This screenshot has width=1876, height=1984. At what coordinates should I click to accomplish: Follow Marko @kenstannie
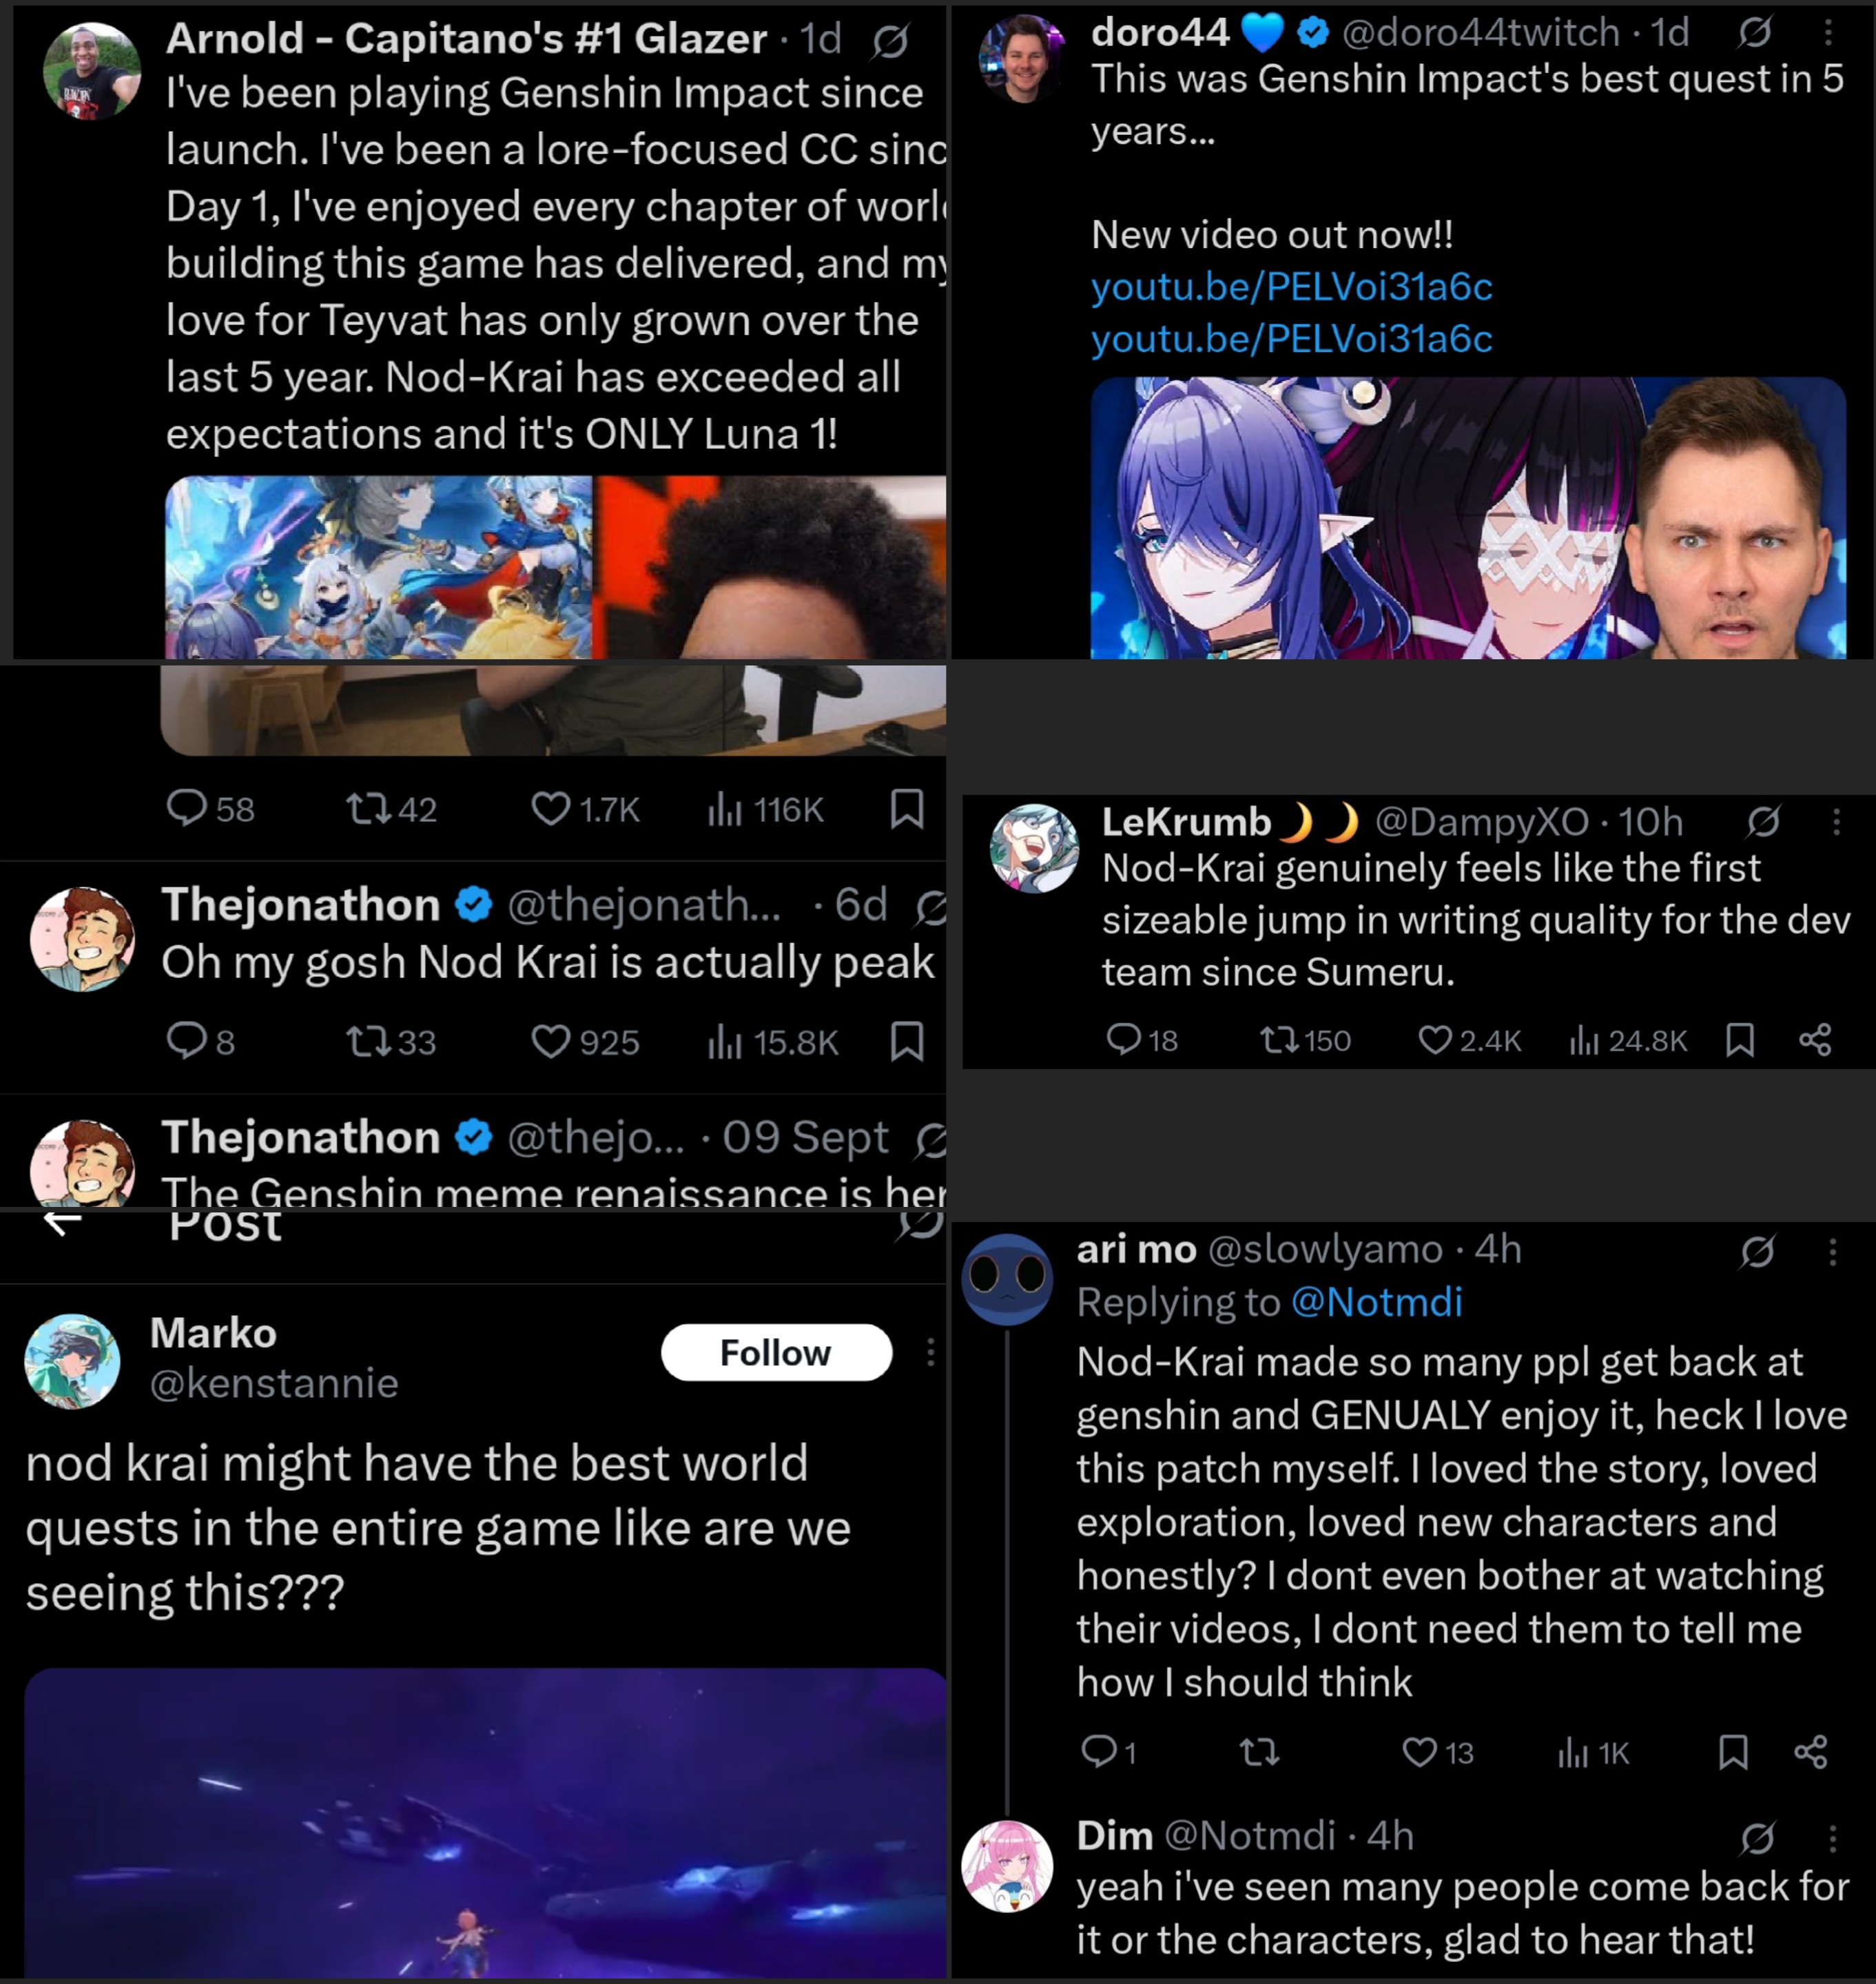click(x=776, y=1352)
